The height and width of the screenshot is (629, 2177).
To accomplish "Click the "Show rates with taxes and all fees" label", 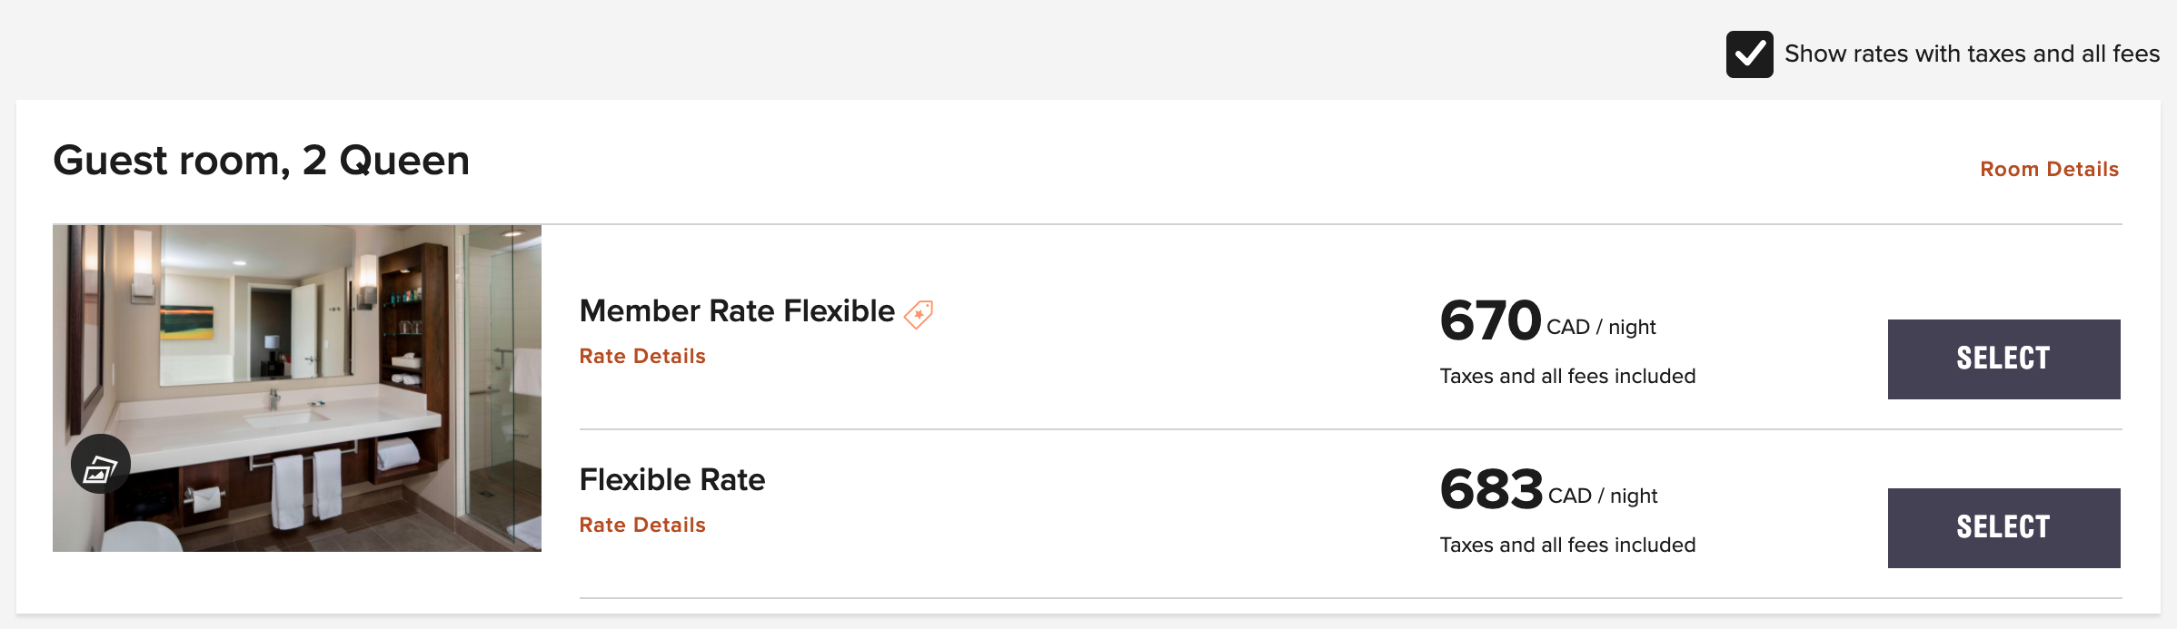I will click(x=1972, y=54).
